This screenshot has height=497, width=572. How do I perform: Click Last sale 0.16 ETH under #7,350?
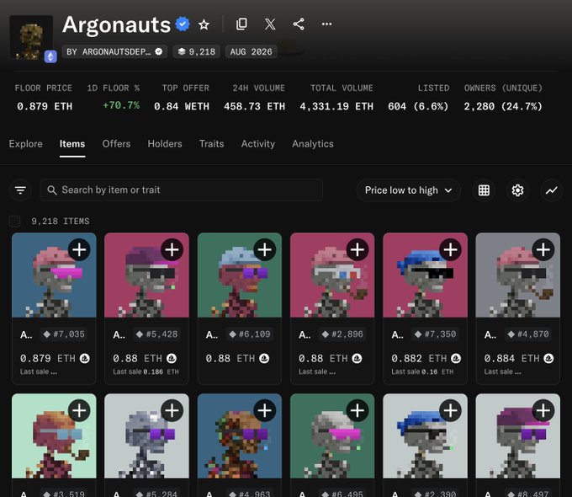tap(422, 371)
